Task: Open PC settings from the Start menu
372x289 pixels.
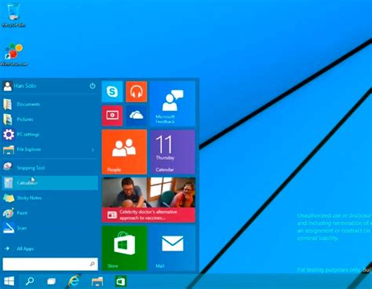Action: click(49, 134)
